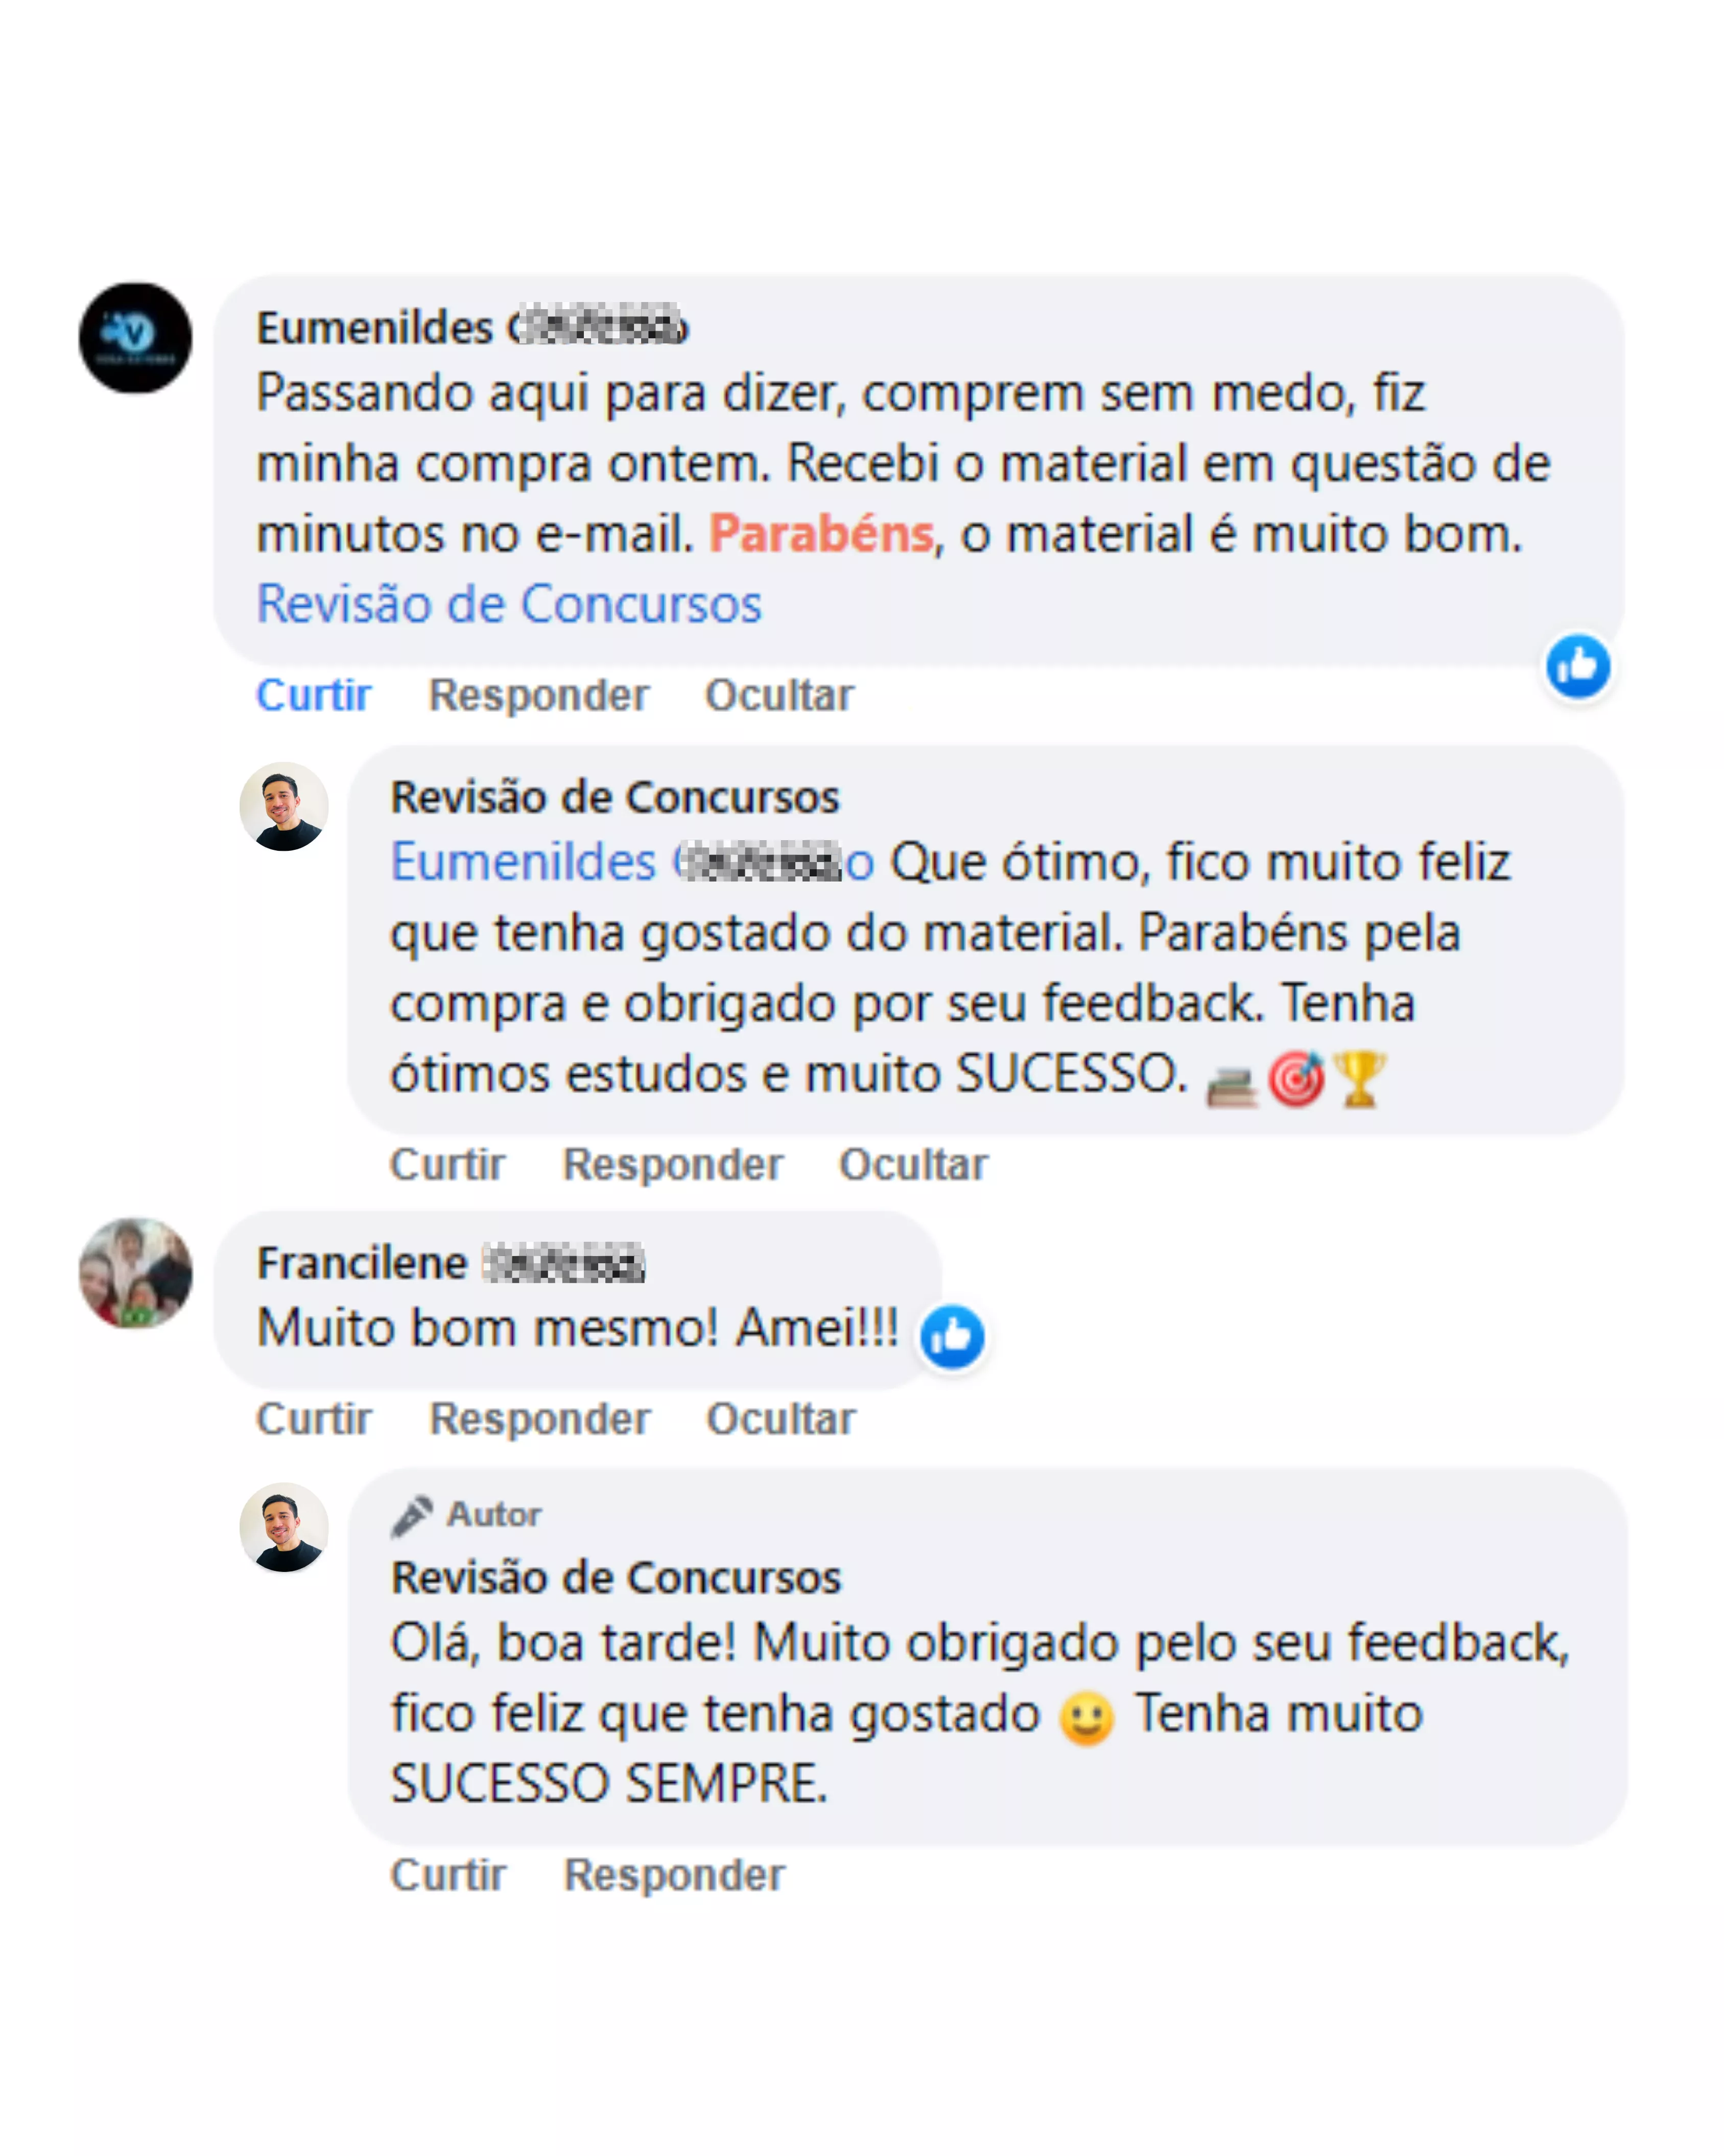Click Revisão de Concursos avatar in Autor reply
The height and width of the screenshot is (2156, 1724).
tap(284, 1527)
